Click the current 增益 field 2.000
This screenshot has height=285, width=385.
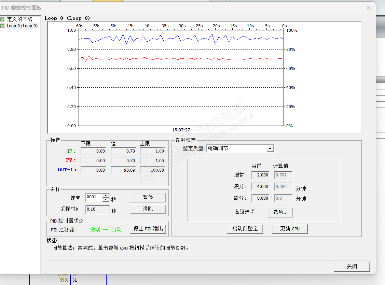pyautogui.click(x=260, y=175)
